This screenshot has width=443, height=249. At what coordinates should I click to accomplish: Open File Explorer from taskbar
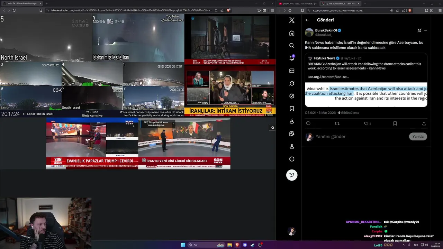(x=229, y=245)
